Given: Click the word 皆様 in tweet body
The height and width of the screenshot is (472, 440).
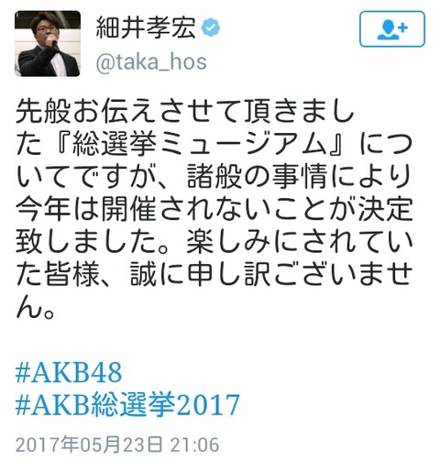Looking at the screenshot, I should 72,275.
